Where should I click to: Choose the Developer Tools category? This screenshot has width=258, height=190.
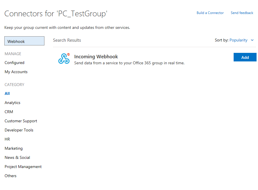point(19,130)
